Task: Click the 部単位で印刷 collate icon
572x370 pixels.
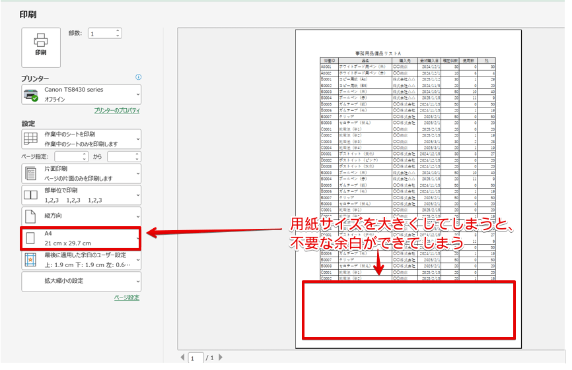Action: pos(30,195)
